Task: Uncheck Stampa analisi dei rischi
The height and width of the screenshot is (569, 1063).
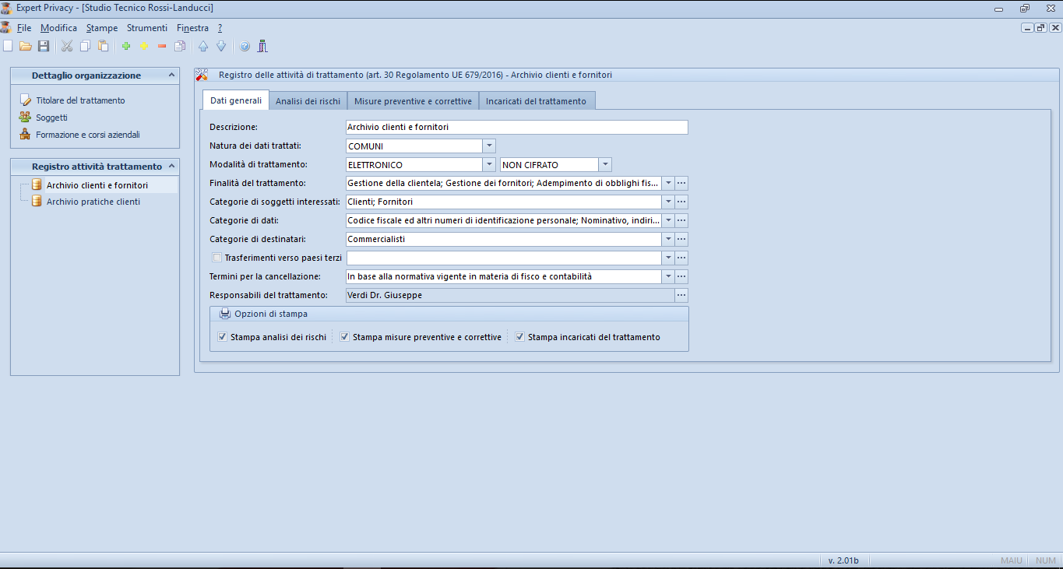Action: click(223, 337)
